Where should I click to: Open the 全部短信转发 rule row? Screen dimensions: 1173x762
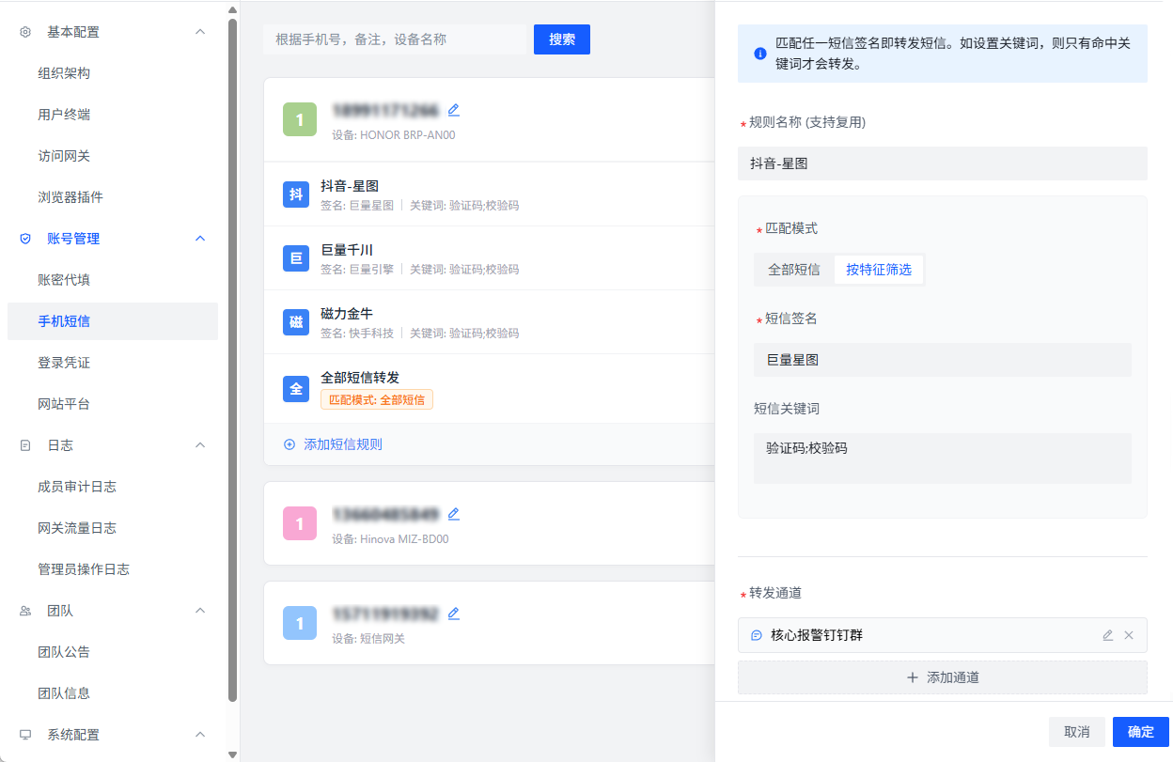click(x=489, y=388)
